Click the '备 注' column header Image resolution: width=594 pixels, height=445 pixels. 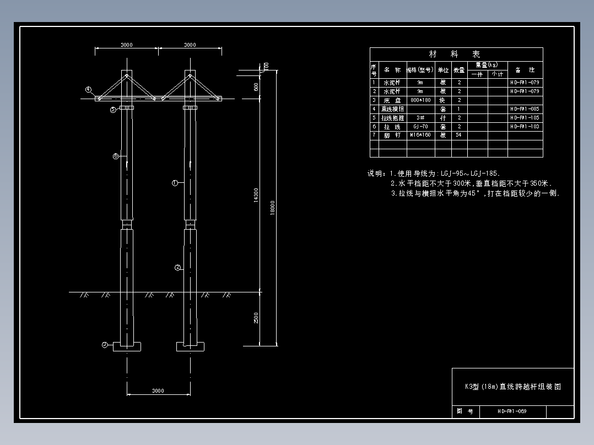(525, 70)
